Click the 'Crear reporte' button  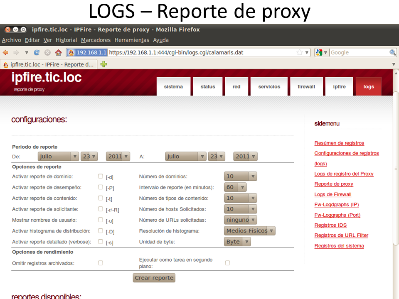coord(154,278)
